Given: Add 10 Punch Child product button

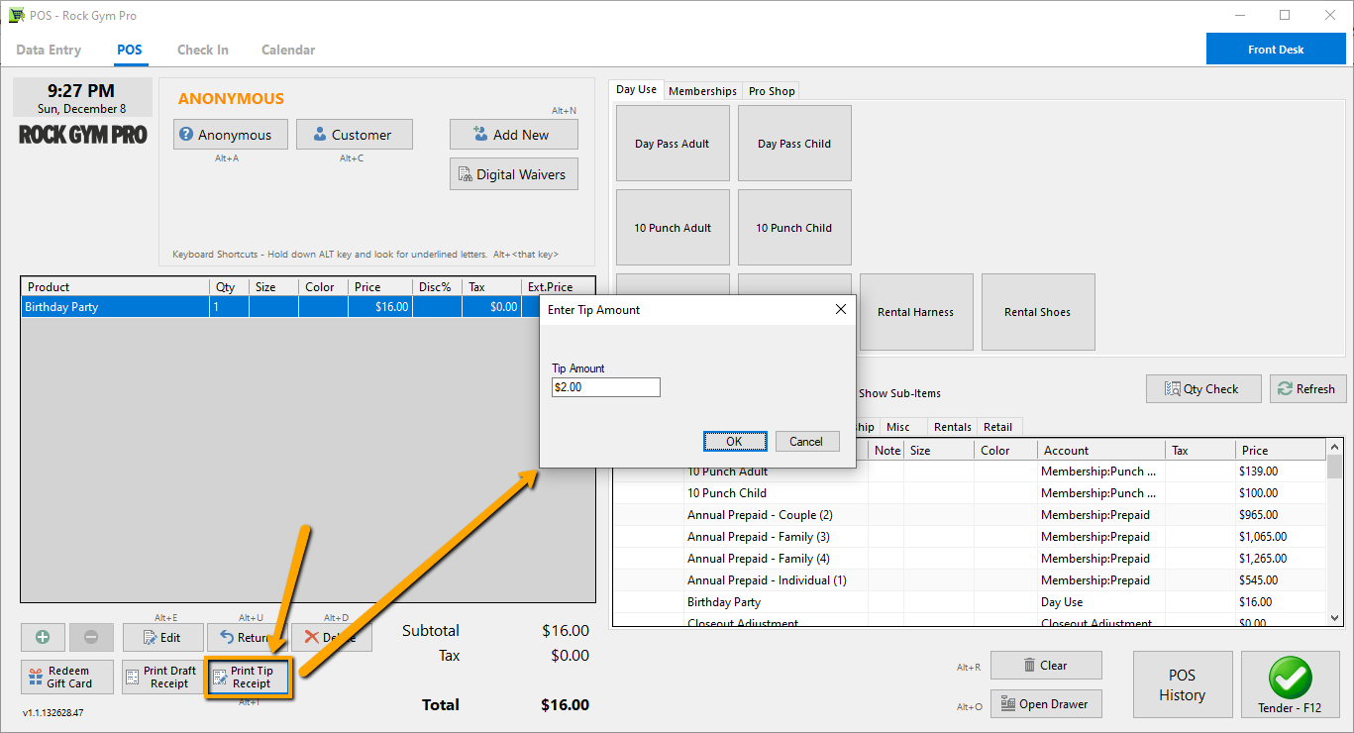Looking at the screenshot, I should click(794, 228).
